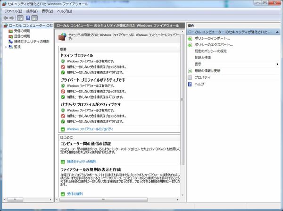Viewport: 283px width, 211px height.
Task: Click the window title bar firewall icon
Action: click(x=4, y=4)
